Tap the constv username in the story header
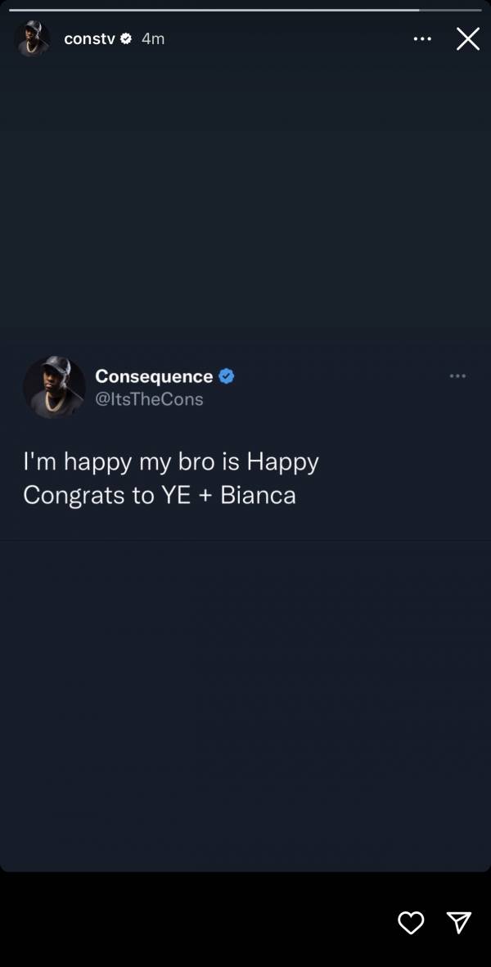 89,38
